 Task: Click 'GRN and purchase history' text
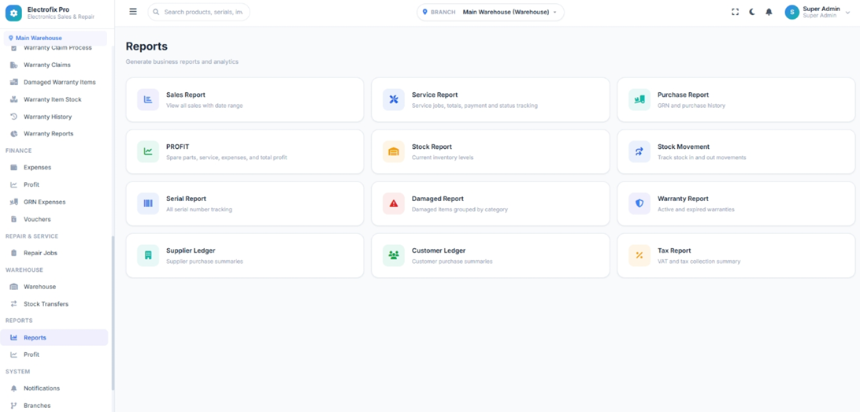691,106
